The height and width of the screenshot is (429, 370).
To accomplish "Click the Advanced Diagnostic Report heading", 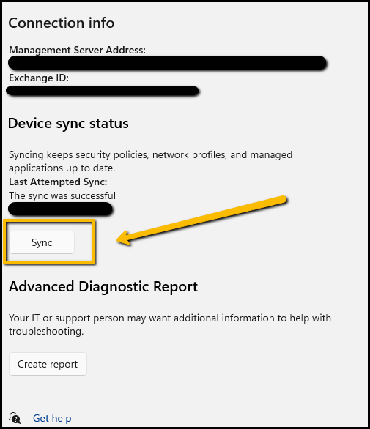I will click(x=103, y=287).
